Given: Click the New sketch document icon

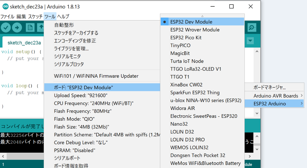Looking at the screenshot, I should click(x=30, y=27).
